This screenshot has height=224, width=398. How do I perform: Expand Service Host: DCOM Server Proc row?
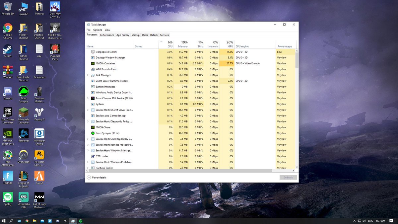click(88, 110)
